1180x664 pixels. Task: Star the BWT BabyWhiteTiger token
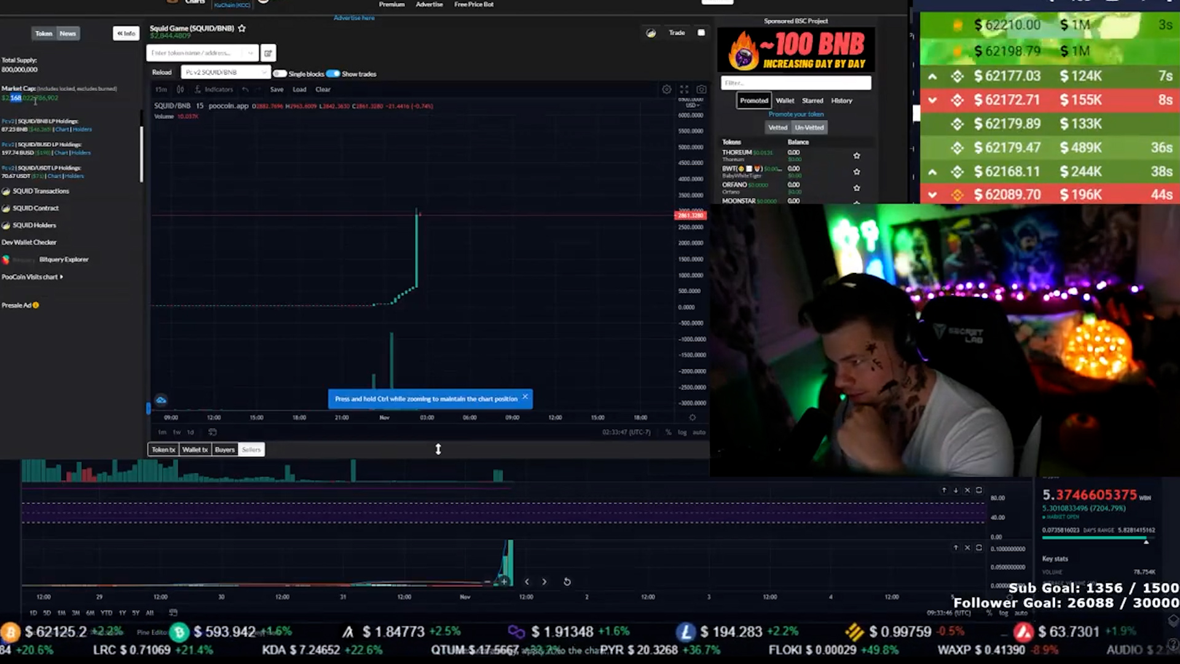(857, 172)
